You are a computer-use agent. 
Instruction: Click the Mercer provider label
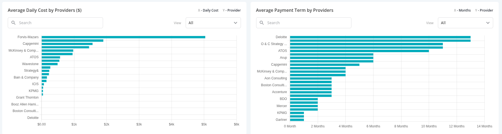(x=282, y=106)
